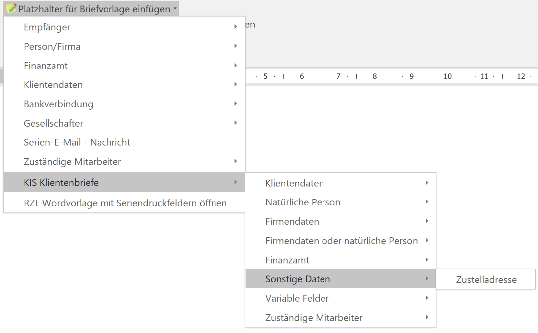The width and height of the screenshot is (538, 333).
Task: Click the ruler at the 9 mark
Action: point(412,76)
